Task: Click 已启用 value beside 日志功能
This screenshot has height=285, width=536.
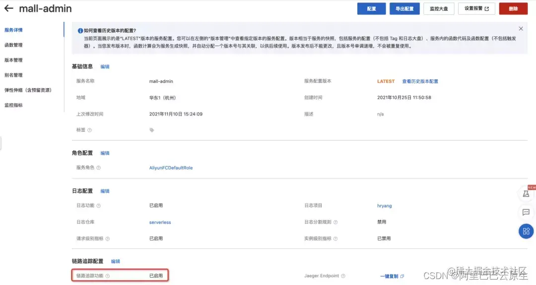Action: 156,206
